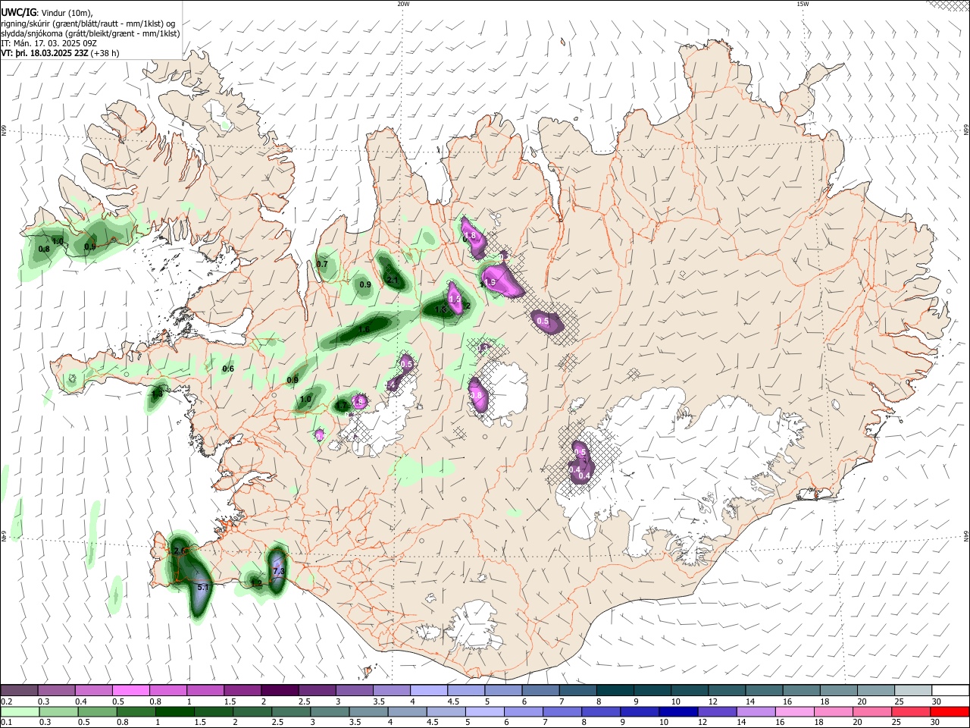Click the 7.3 rainfall value on the map
The height and width of the screenshot is (728, 970).
[x=278, y=571]
